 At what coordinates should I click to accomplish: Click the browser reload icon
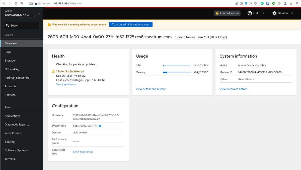16,4
